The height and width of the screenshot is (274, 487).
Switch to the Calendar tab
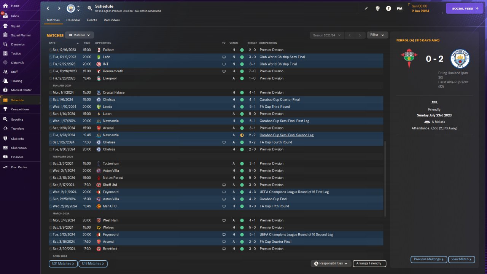tap(73, 20)
